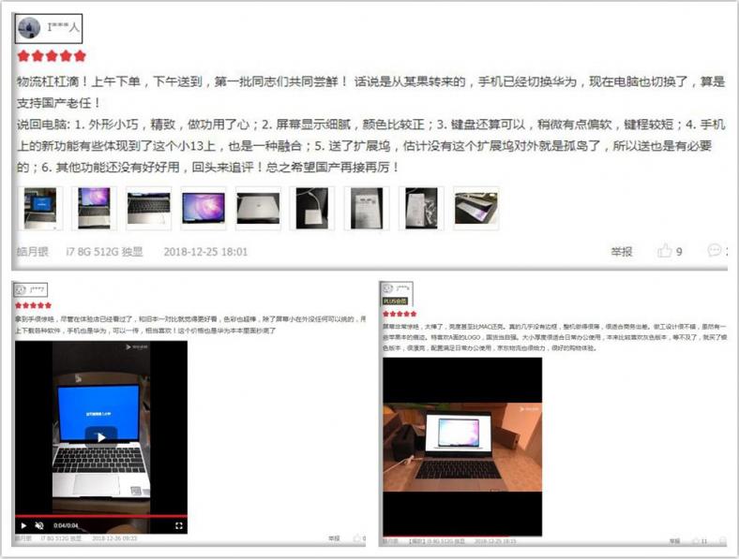
Task: Open the seventh thumbnail showing a document
Action: pyautogui.click(x=367, y=208)
